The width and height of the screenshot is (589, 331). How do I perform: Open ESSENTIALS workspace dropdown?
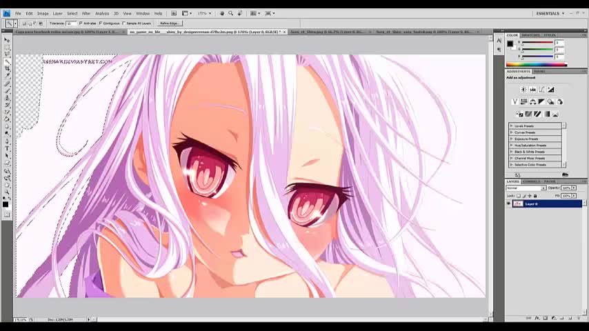[x=550, y=13]
